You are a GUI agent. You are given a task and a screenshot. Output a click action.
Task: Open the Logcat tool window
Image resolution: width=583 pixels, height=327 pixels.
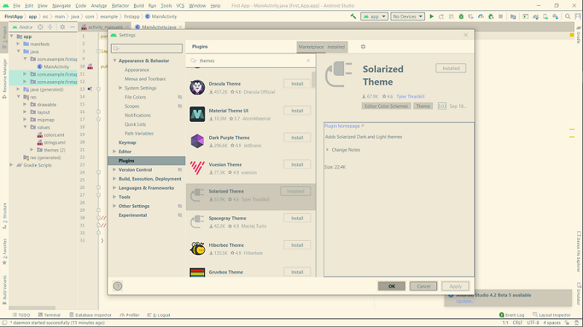[159, 315]
